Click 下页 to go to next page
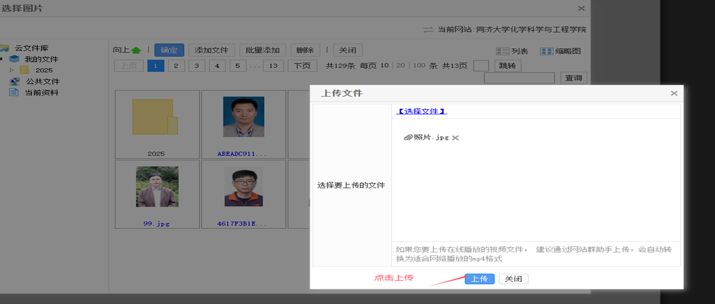 click(x=302, y=66)
